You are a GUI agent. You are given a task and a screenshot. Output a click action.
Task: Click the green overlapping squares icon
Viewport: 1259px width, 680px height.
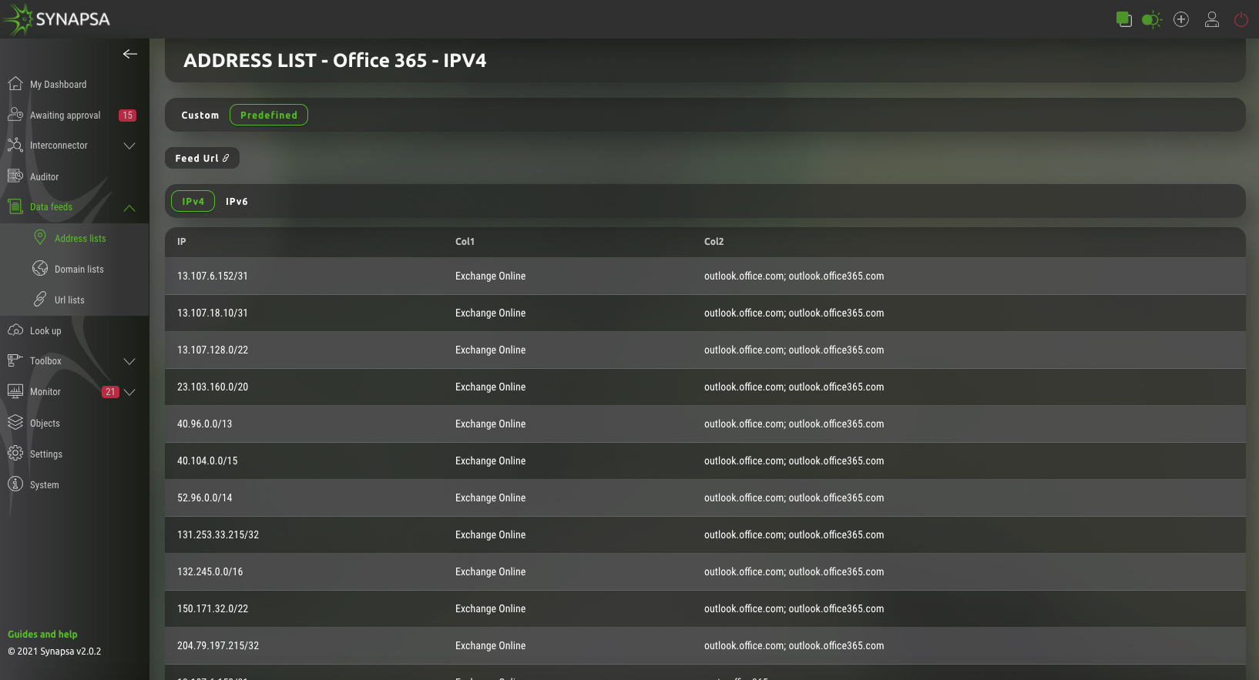coord(1124,19)
